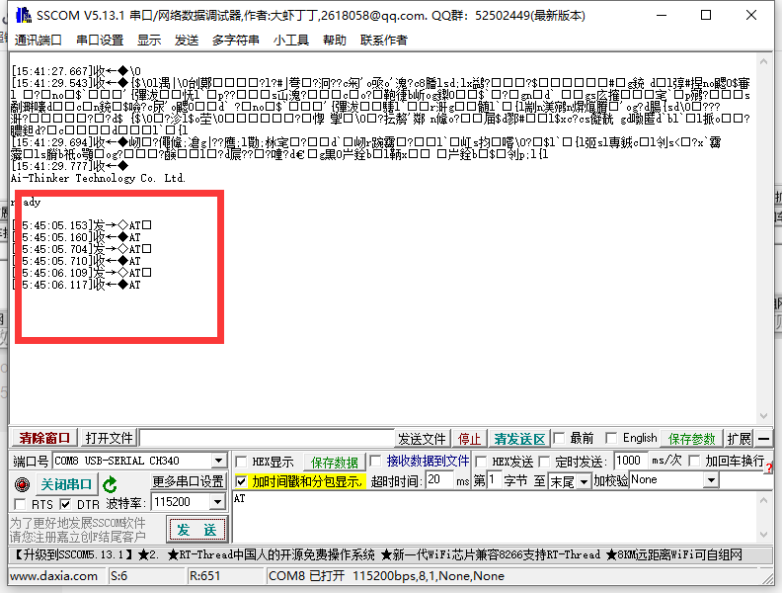The width and height of the screenshot is (782, 593).
Task: Click the red record indicator icon
Action: pyautogui.click(x=22, y=484)
